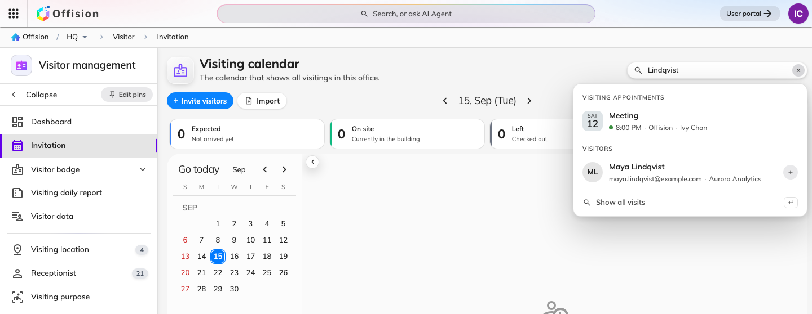Add visitor Maya Lindqvist with plus icon
The height and width of the screenshot is (314, 812).
click(x=791, y=172)
